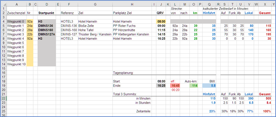Click the PP Klettergarten Kanstein cell
The width and height of the screenshot is (276, 117).
click(132, 34)
